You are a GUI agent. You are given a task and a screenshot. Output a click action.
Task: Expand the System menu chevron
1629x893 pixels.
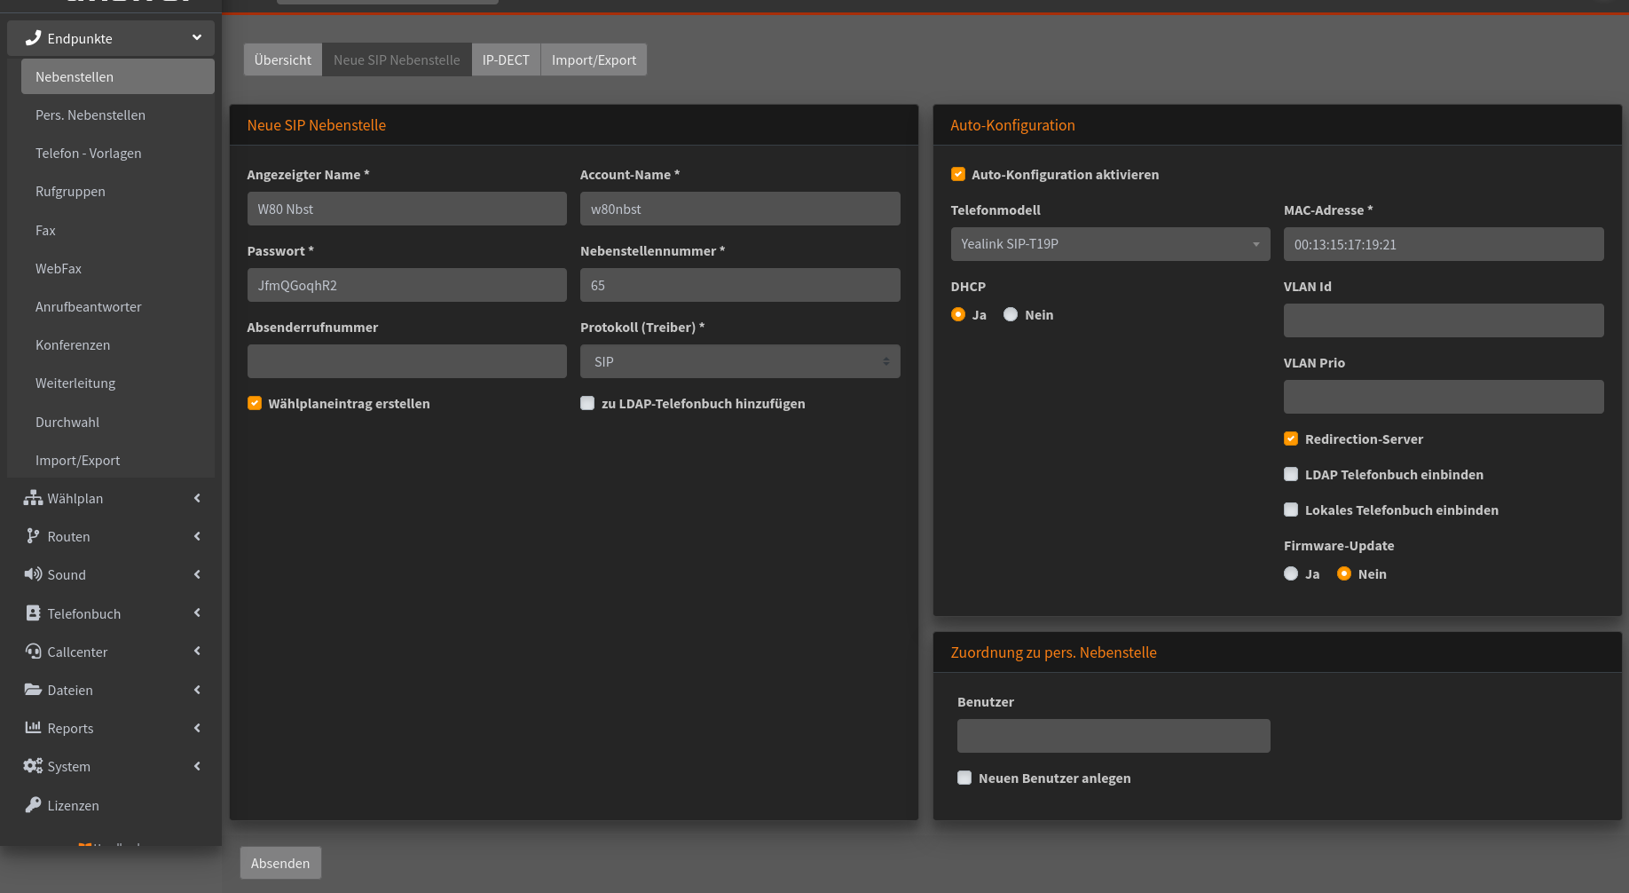point(197,766)
